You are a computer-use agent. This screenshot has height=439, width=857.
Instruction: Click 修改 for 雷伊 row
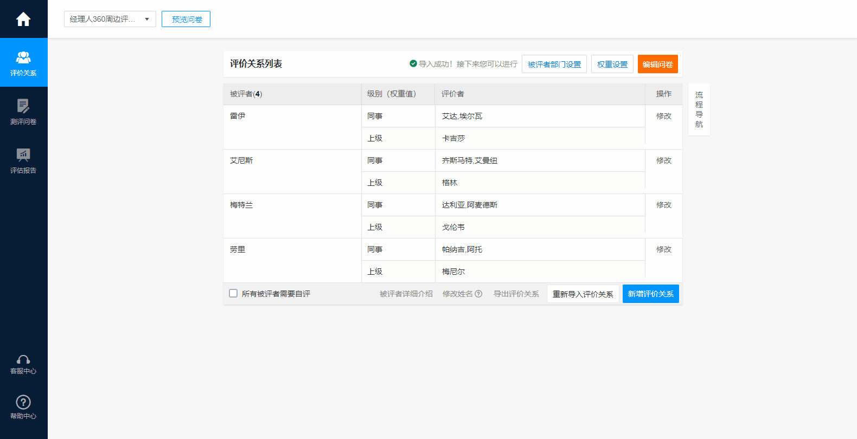point(664,116)
